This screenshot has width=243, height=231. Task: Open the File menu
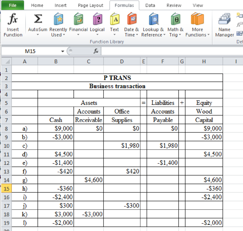pyautogui.click(x=12, y=5)
